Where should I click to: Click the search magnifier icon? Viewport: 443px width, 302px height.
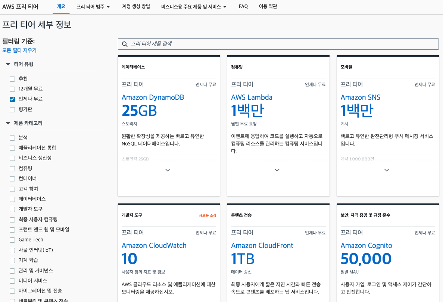click(x=125, y=44)
